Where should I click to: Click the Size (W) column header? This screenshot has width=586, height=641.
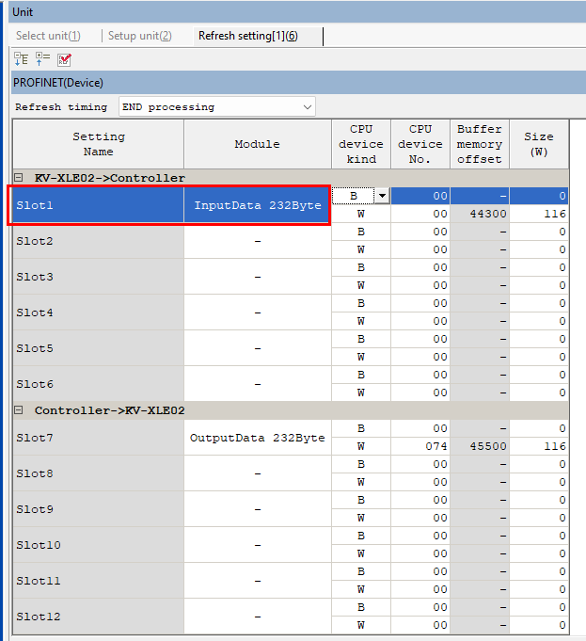pyautogui.click(x=539, y=144)
